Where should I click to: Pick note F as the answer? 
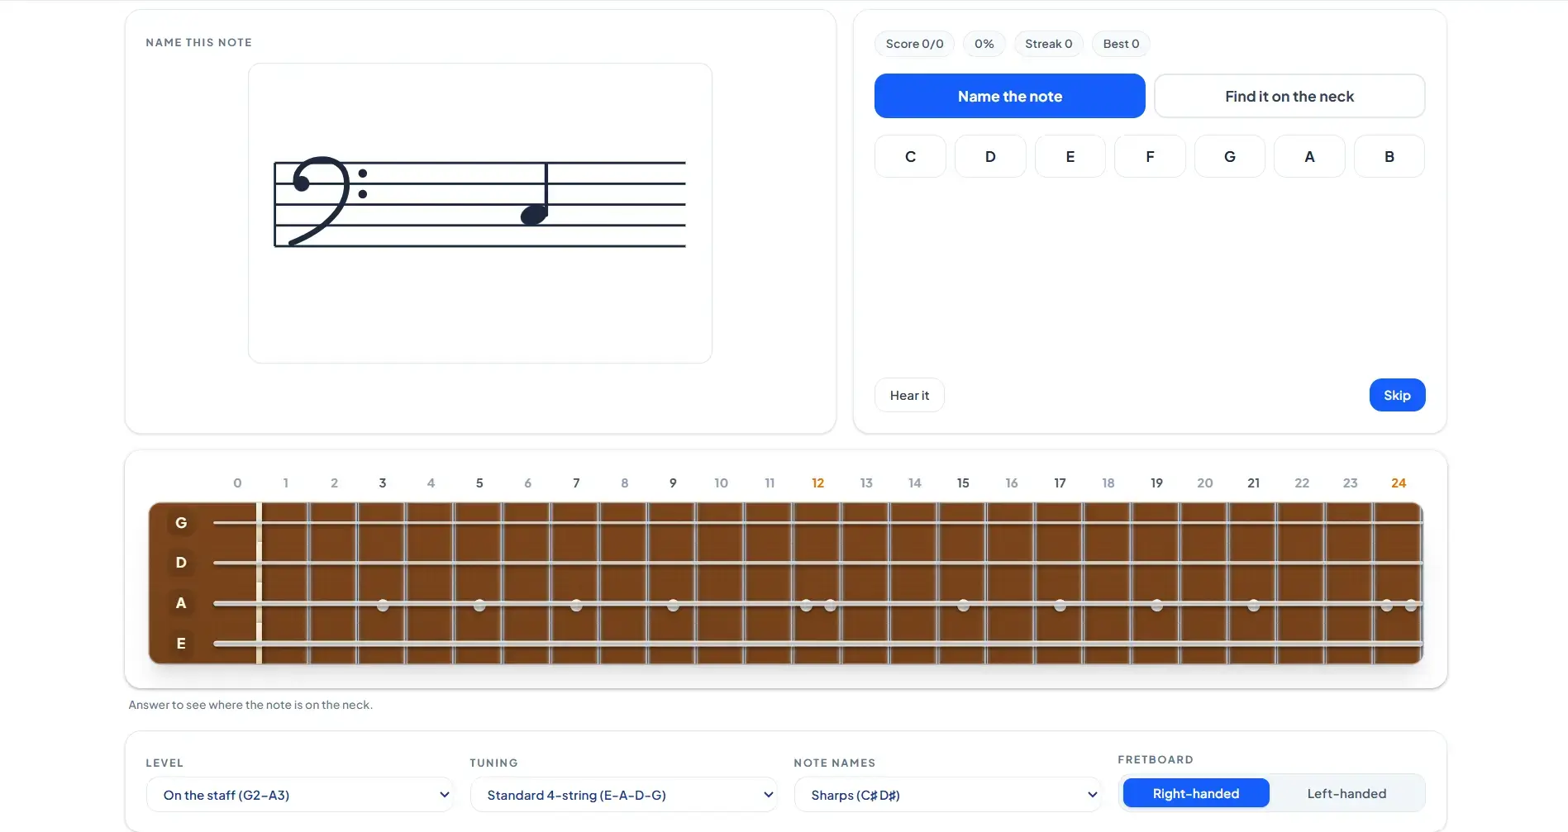[1150, 156]
